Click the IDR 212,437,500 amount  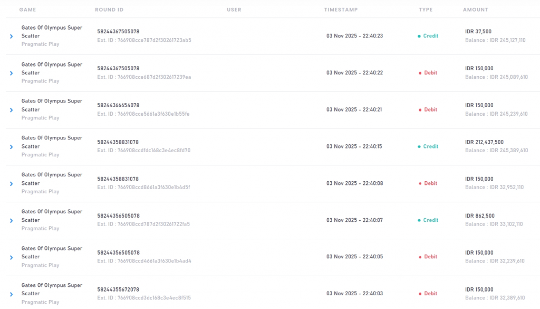pos(484,142)
